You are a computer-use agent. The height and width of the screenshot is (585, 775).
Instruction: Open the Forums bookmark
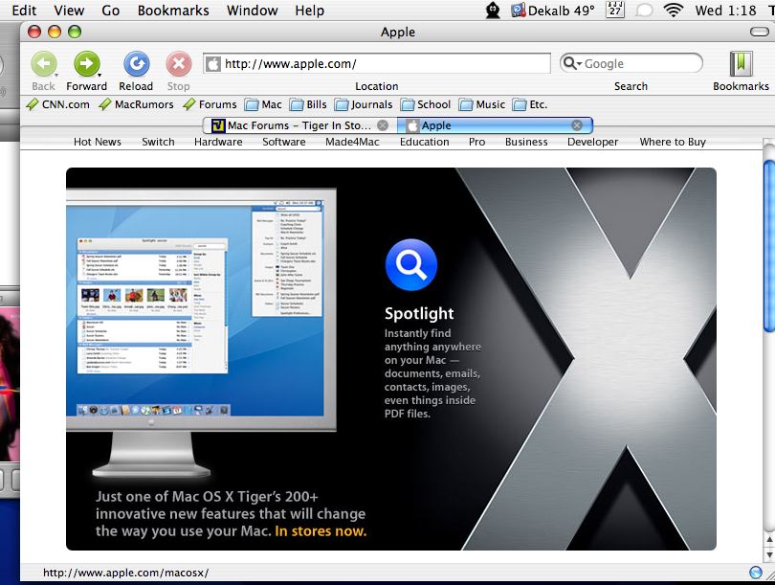coord(210,104)
